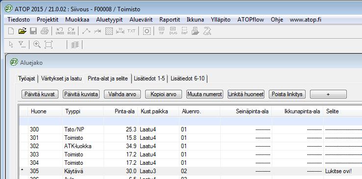
Task: Click the REDO toolbar icon
Action: [x=71, y=31]
